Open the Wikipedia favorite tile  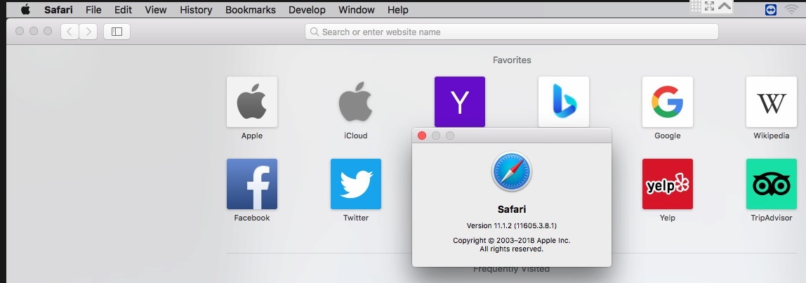tap(771, 102)
